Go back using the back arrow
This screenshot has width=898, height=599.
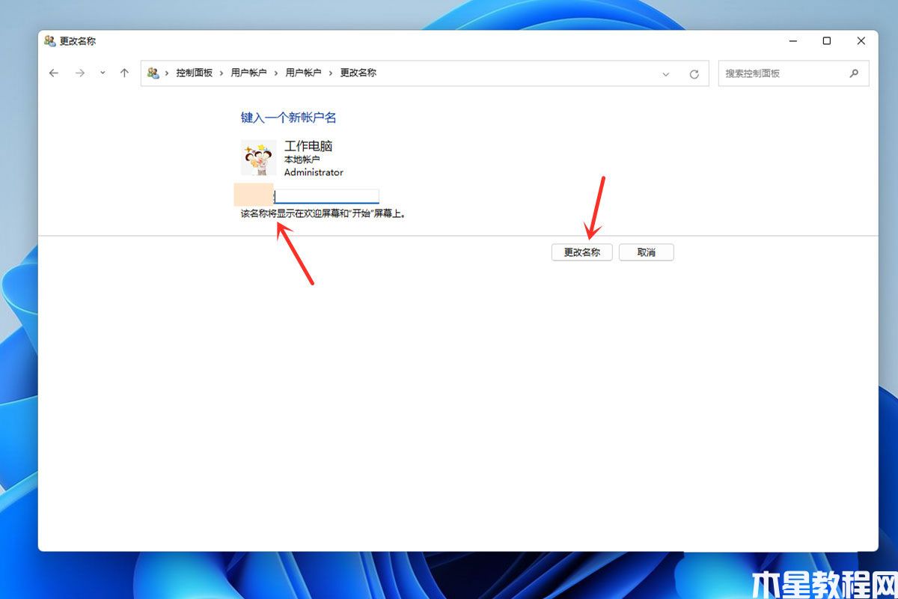[53, 73]
